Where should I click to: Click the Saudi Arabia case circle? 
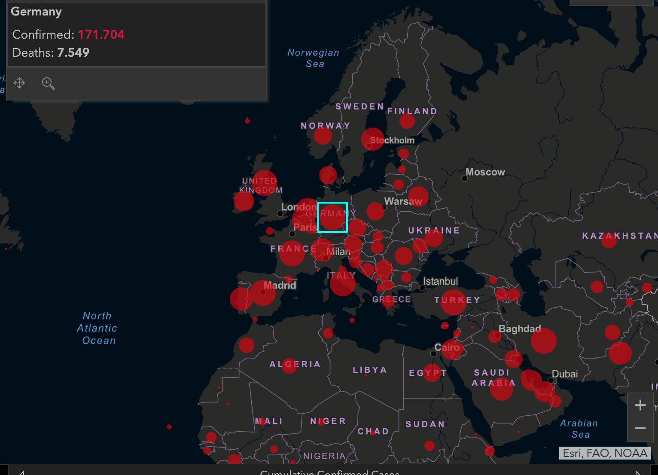[x=501, y=388]
